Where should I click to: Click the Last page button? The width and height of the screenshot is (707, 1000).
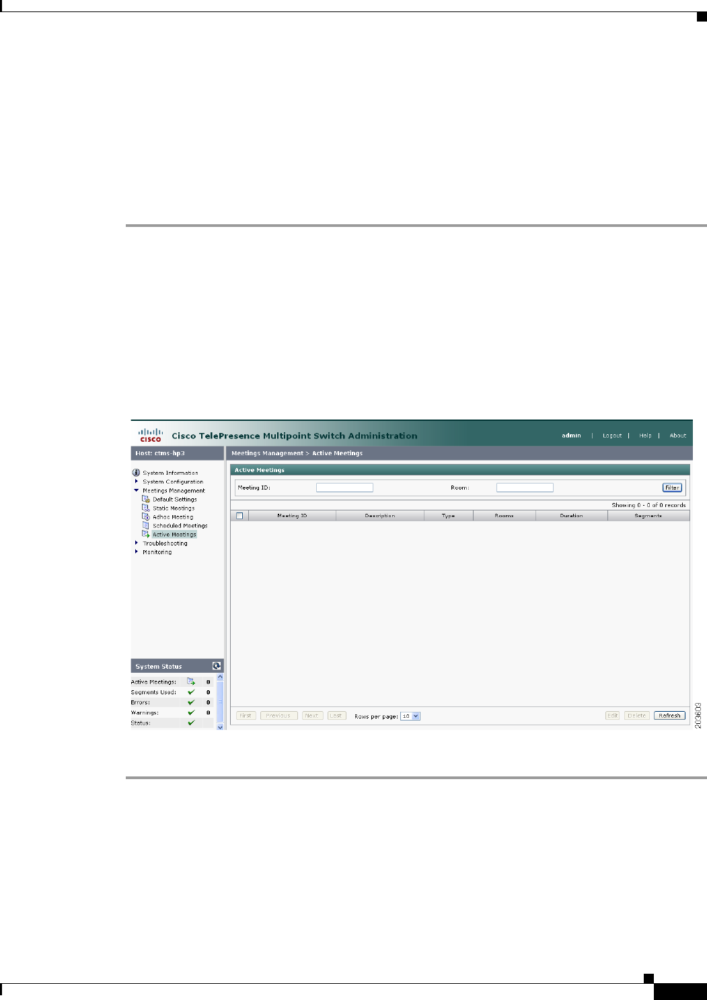[336, 716]
